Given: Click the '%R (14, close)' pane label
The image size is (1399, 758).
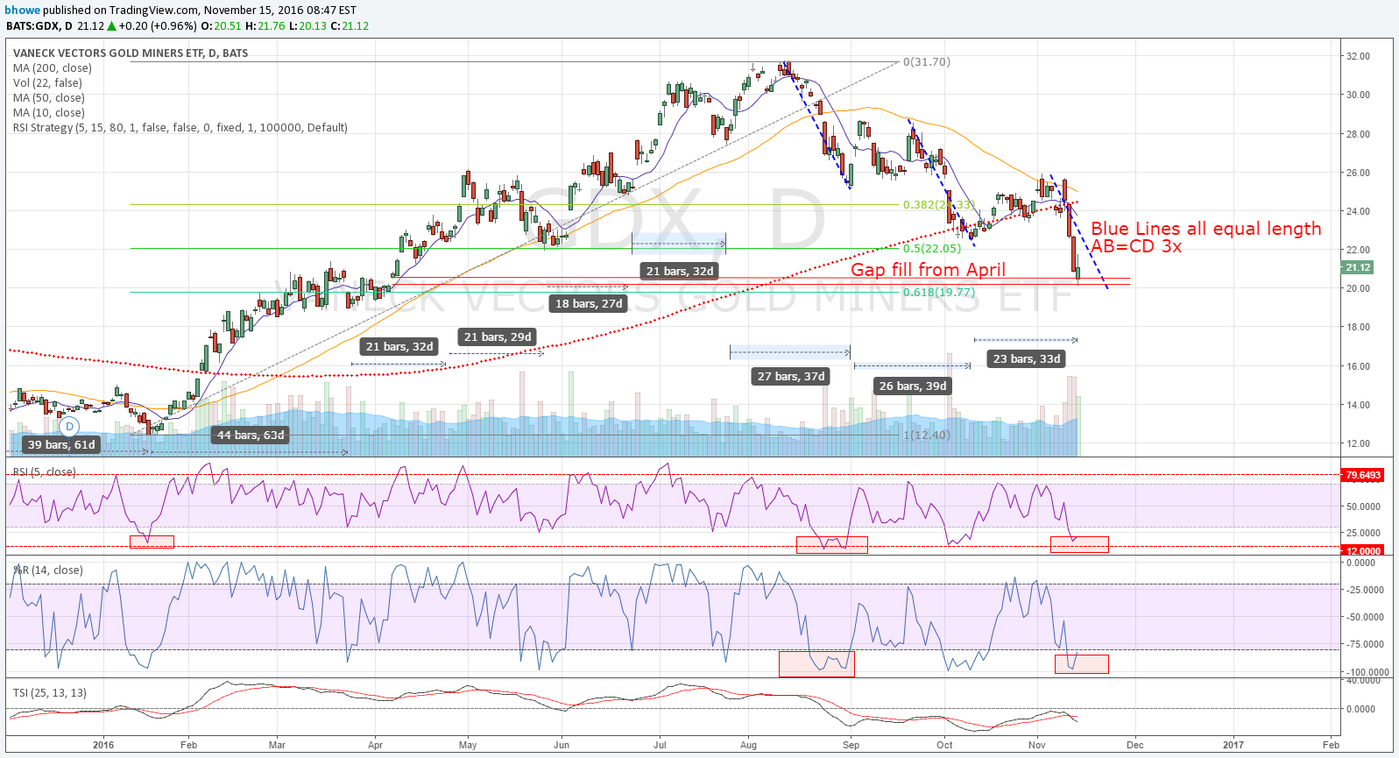Looking at the screenshot, I should coord(48,570).
